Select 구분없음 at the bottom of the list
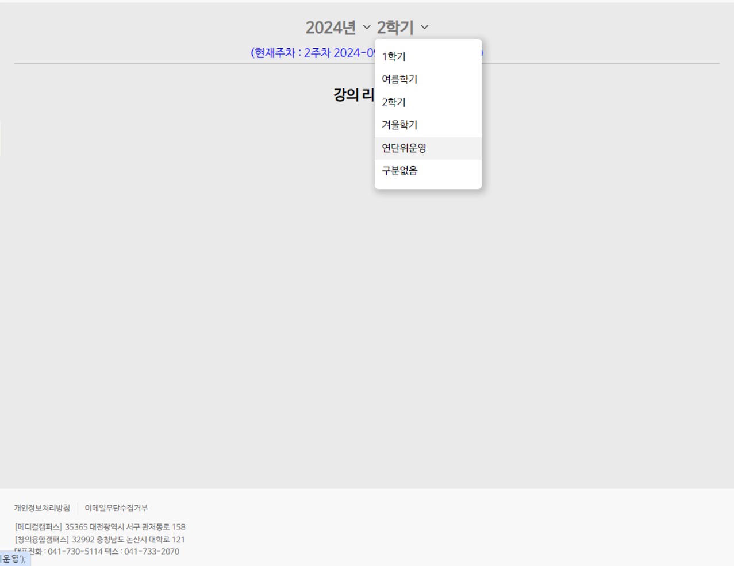The width and height of the screenshot is (734, 566). point(399,171)
